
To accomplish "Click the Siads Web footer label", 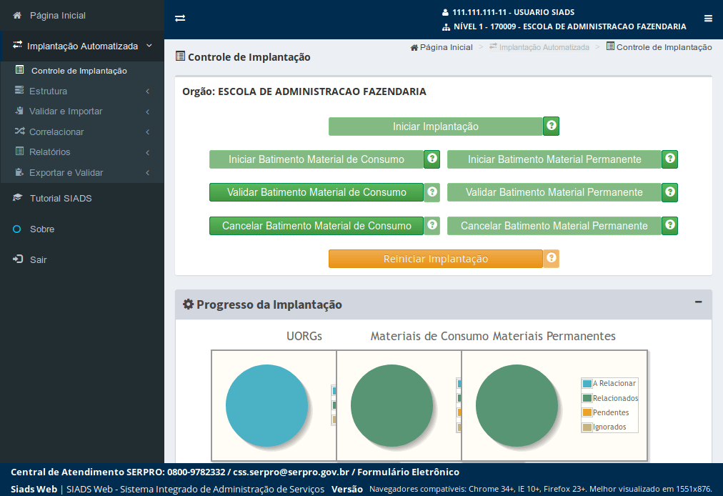I will pos(34,489).
